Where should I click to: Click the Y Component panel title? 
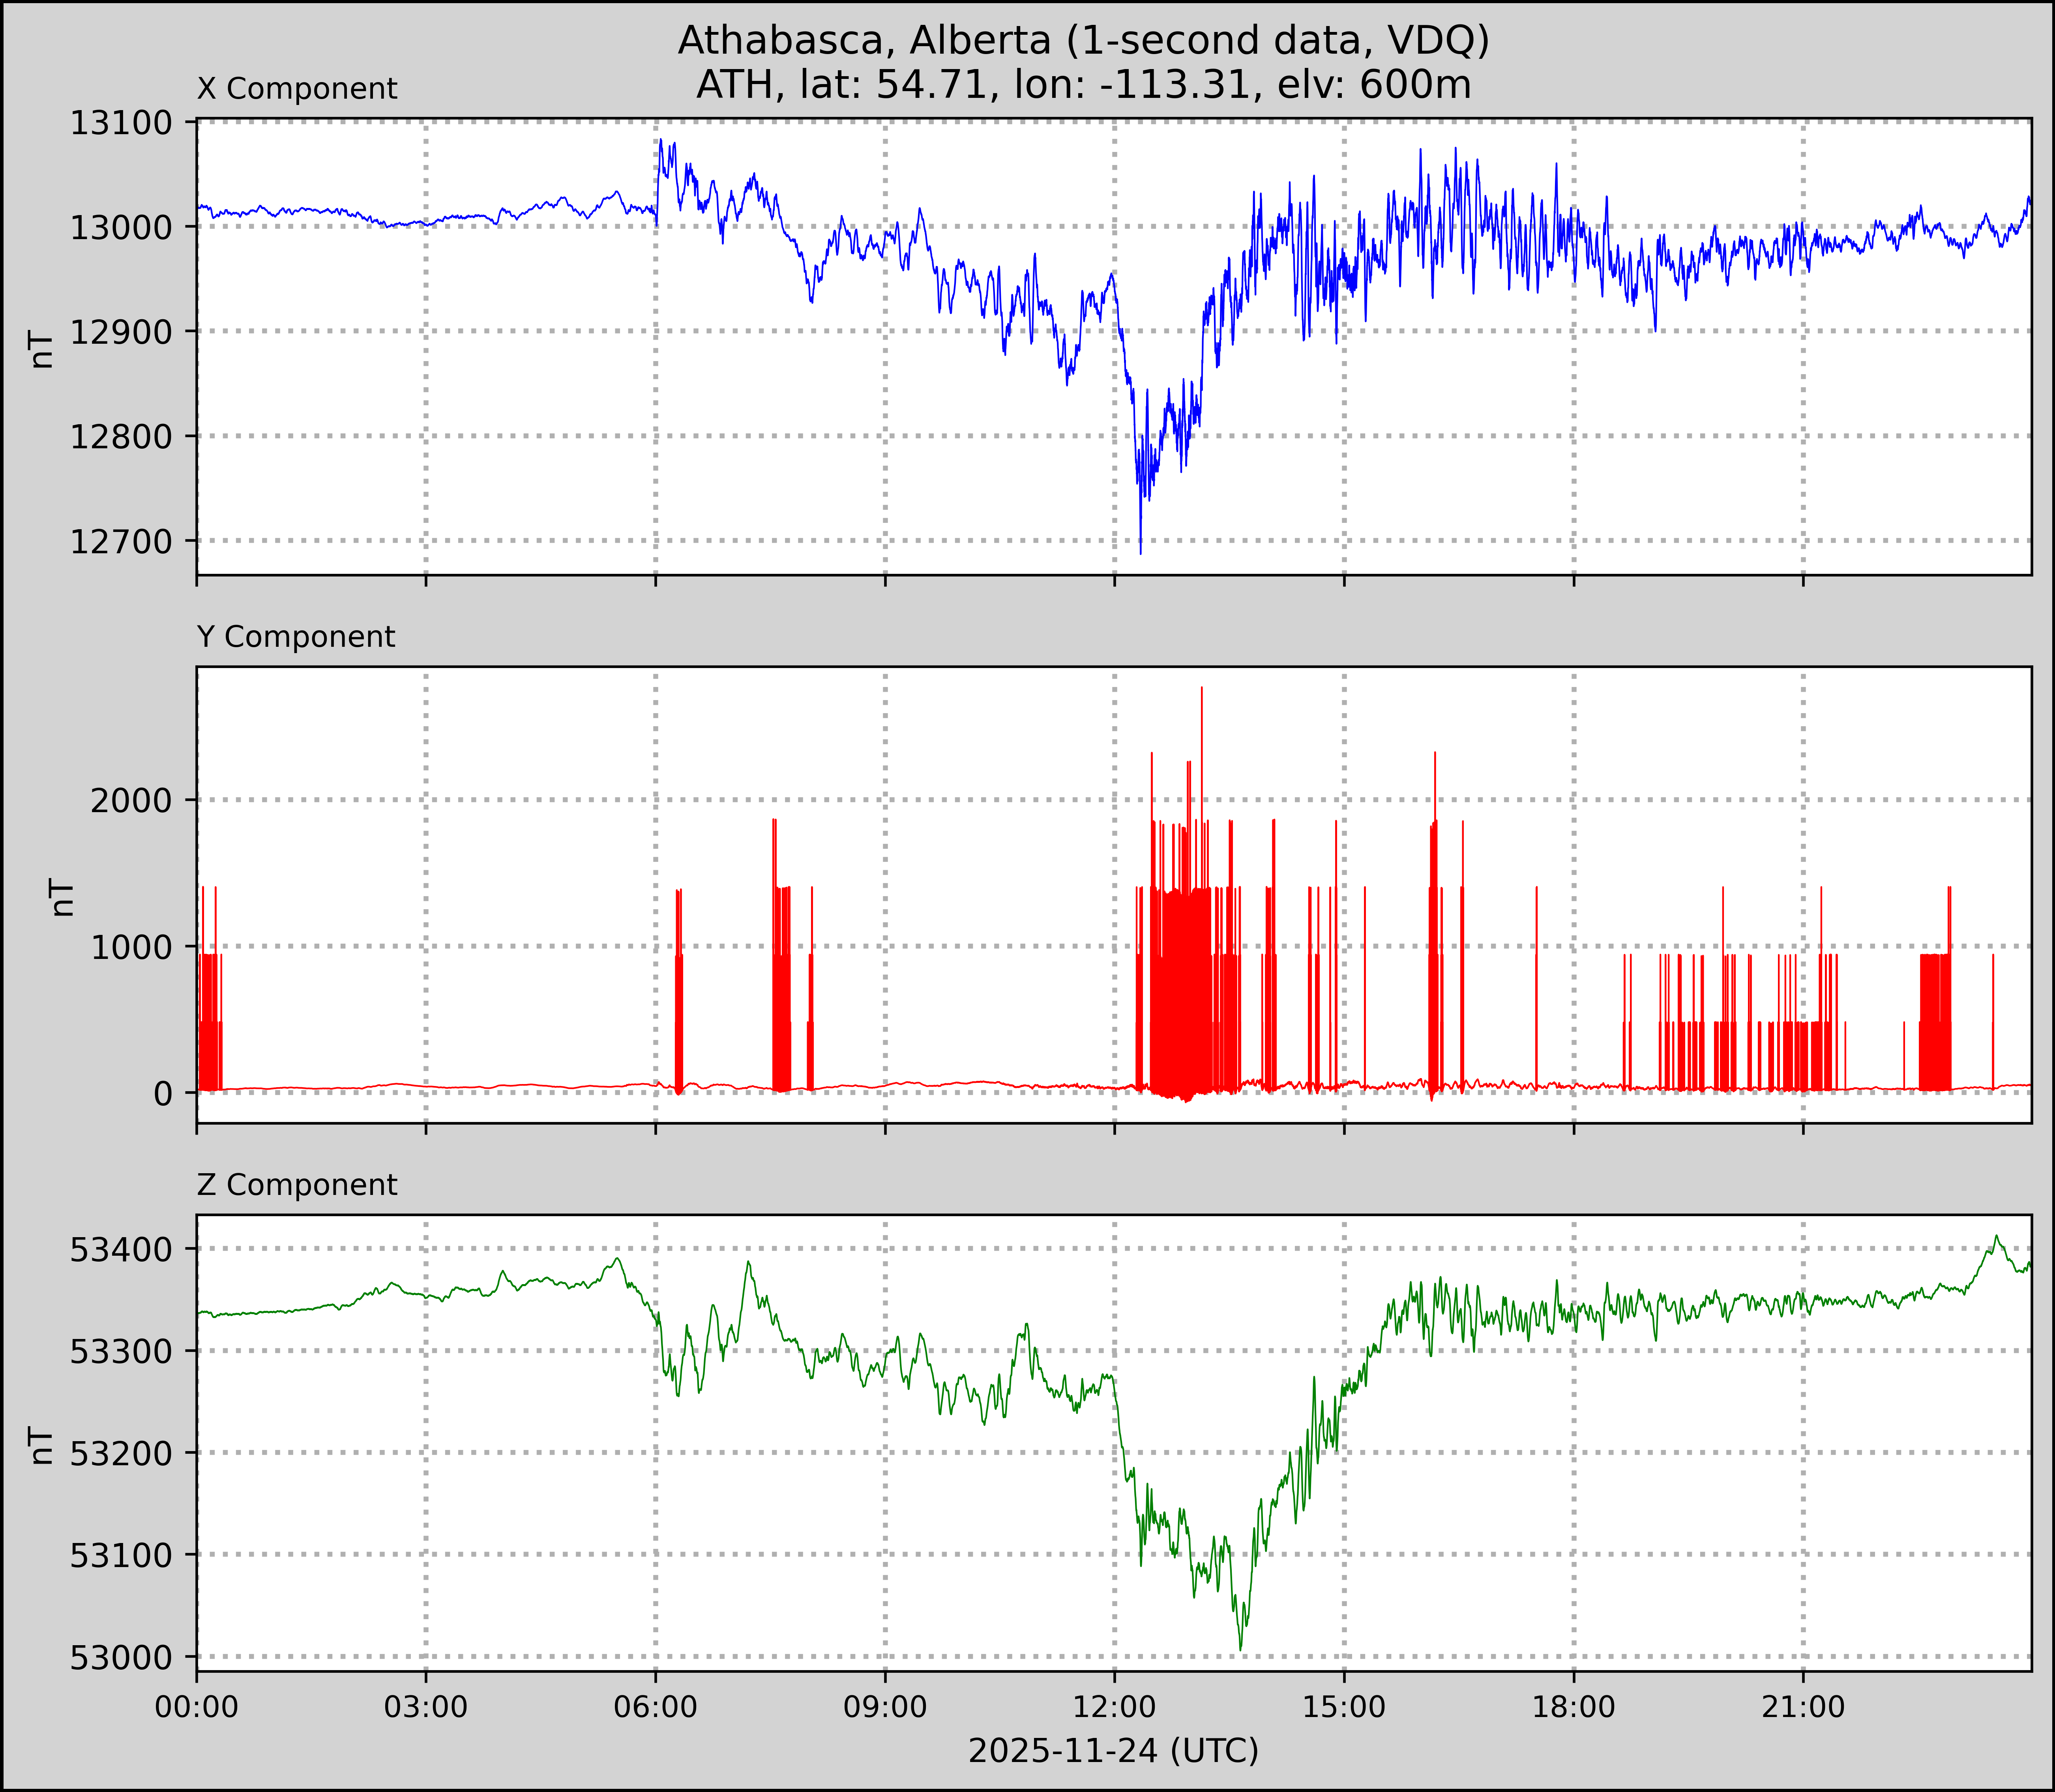click(x=296, y=637)
